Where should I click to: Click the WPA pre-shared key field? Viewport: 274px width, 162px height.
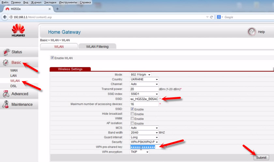click(144, 147)
